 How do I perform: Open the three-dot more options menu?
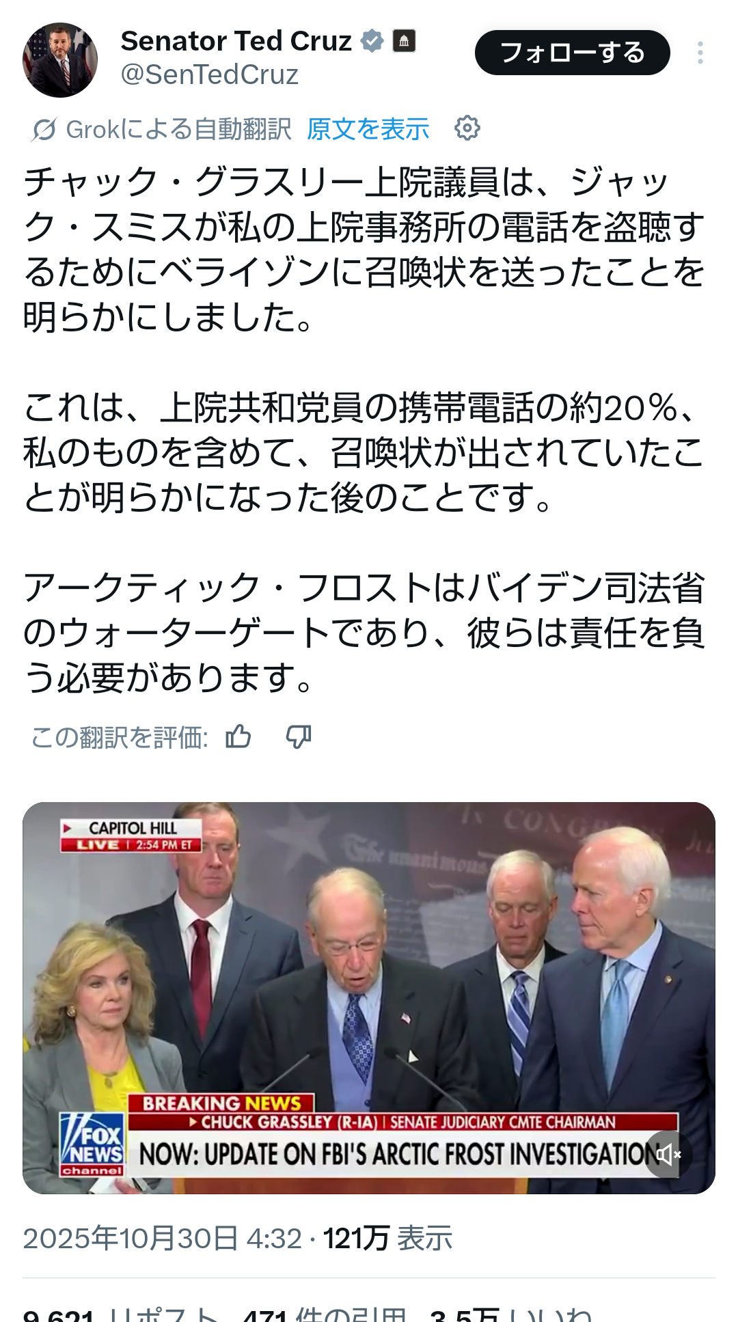click(700, 53)
